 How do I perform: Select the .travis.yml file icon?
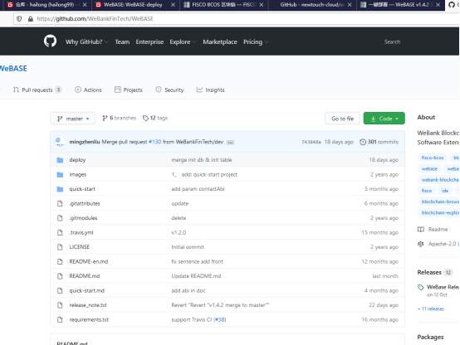[60, 232]
